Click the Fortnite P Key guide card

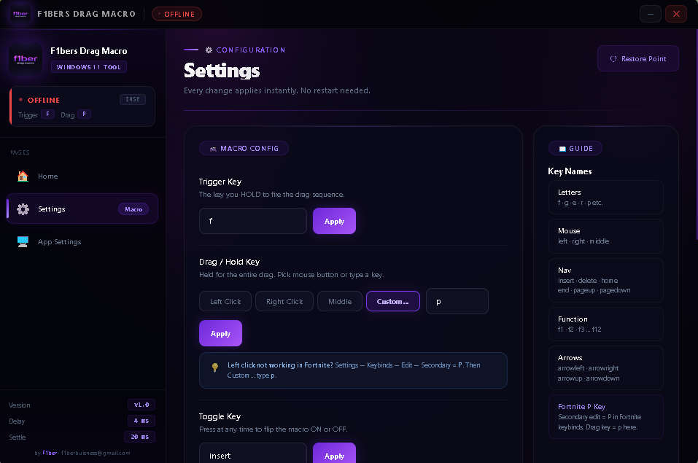(606, 417)
